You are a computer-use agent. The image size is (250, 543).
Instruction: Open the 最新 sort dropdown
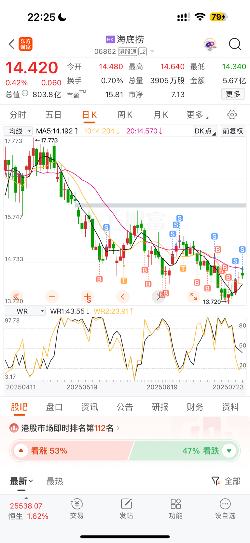click(22, 481)
